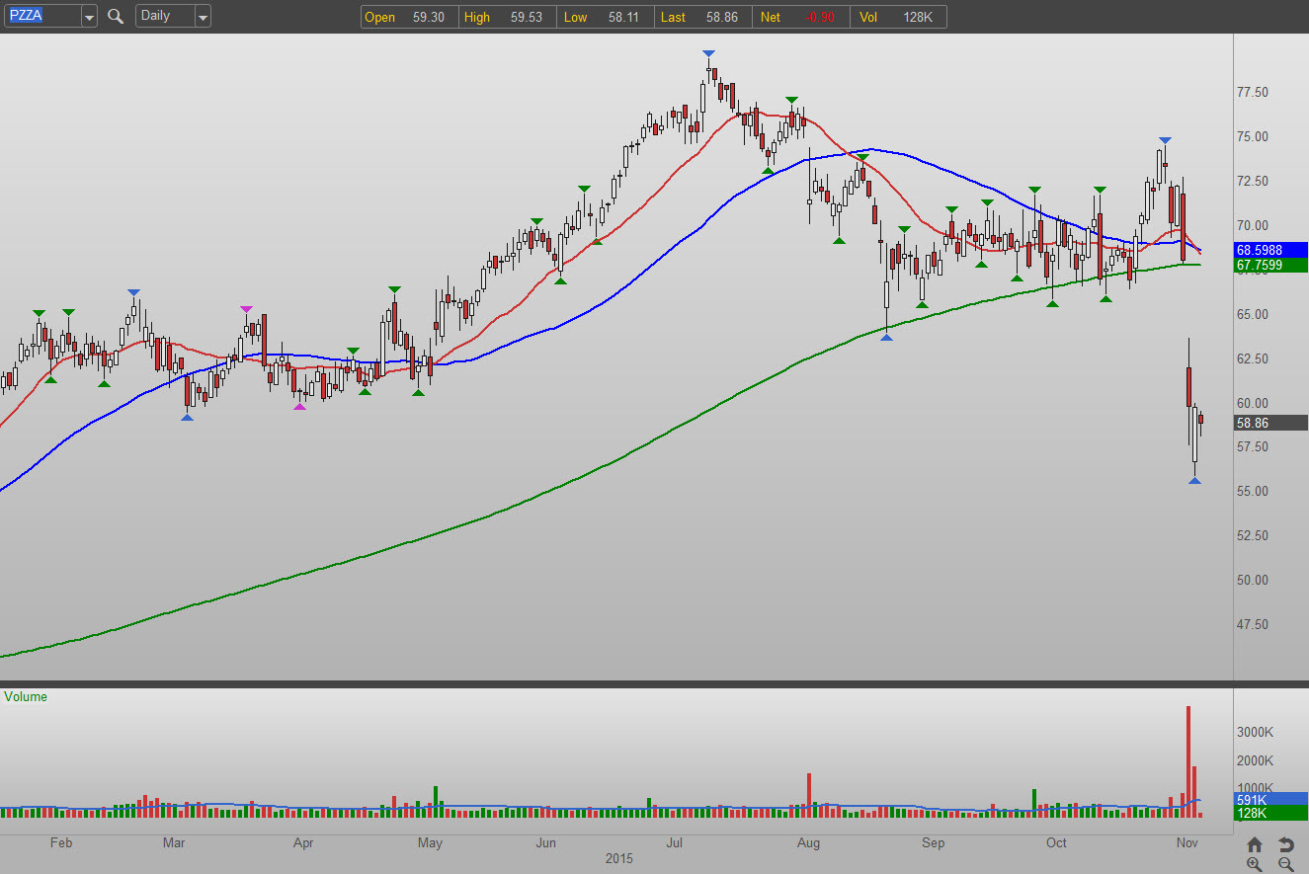Expand the PZZA symbol dropdown arrow
1309x874 pixels.
[89, 16]
